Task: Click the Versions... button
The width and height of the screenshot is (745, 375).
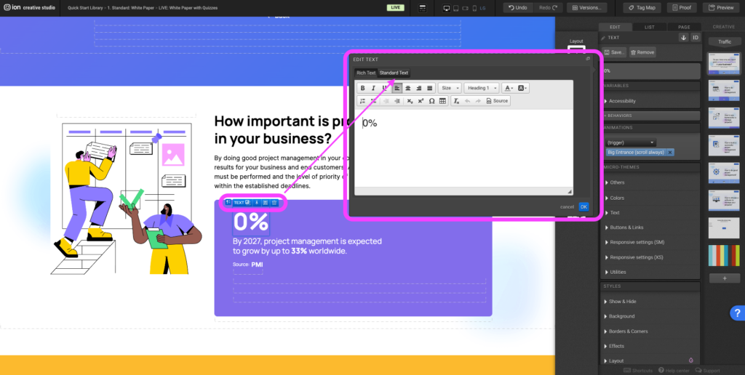Action: tap(586, 7)
